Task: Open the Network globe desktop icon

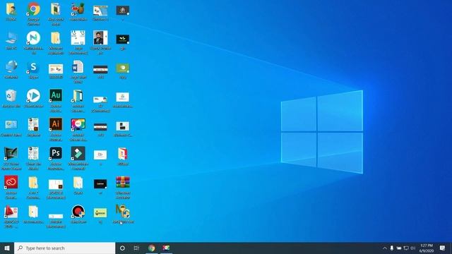Action: coord(11,67)
